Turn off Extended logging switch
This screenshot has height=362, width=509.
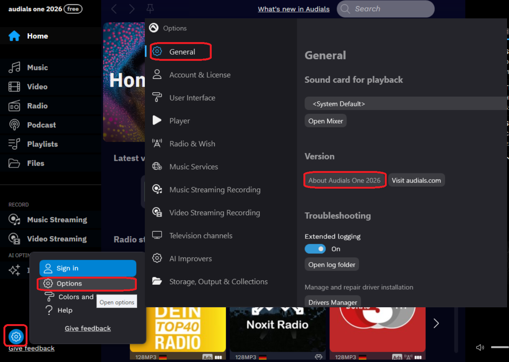point(315,249)
